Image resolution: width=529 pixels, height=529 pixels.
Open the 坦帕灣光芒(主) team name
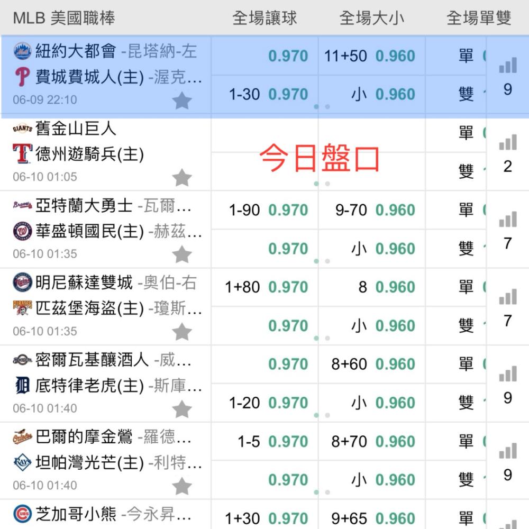tap(90, 462)
